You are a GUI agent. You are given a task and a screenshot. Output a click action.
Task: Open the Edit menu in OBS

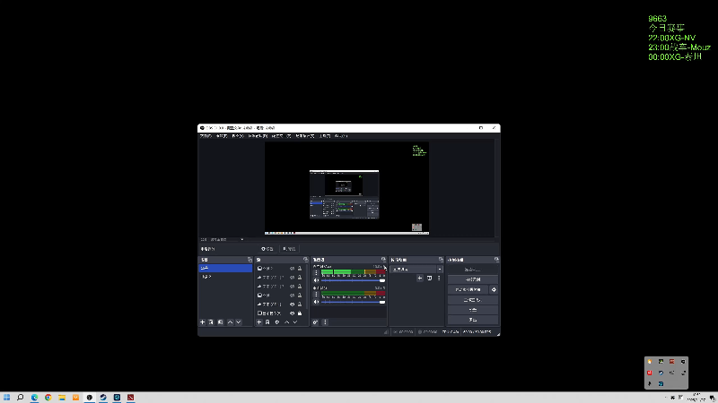[x=222, y=136]
